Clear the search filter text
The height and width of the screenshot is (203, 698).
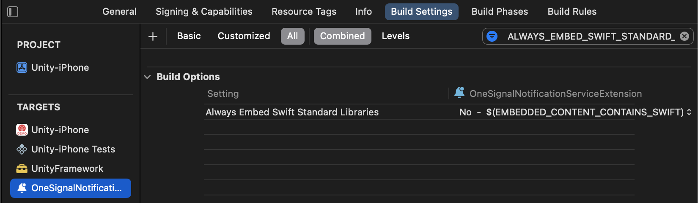coord(684,36)
